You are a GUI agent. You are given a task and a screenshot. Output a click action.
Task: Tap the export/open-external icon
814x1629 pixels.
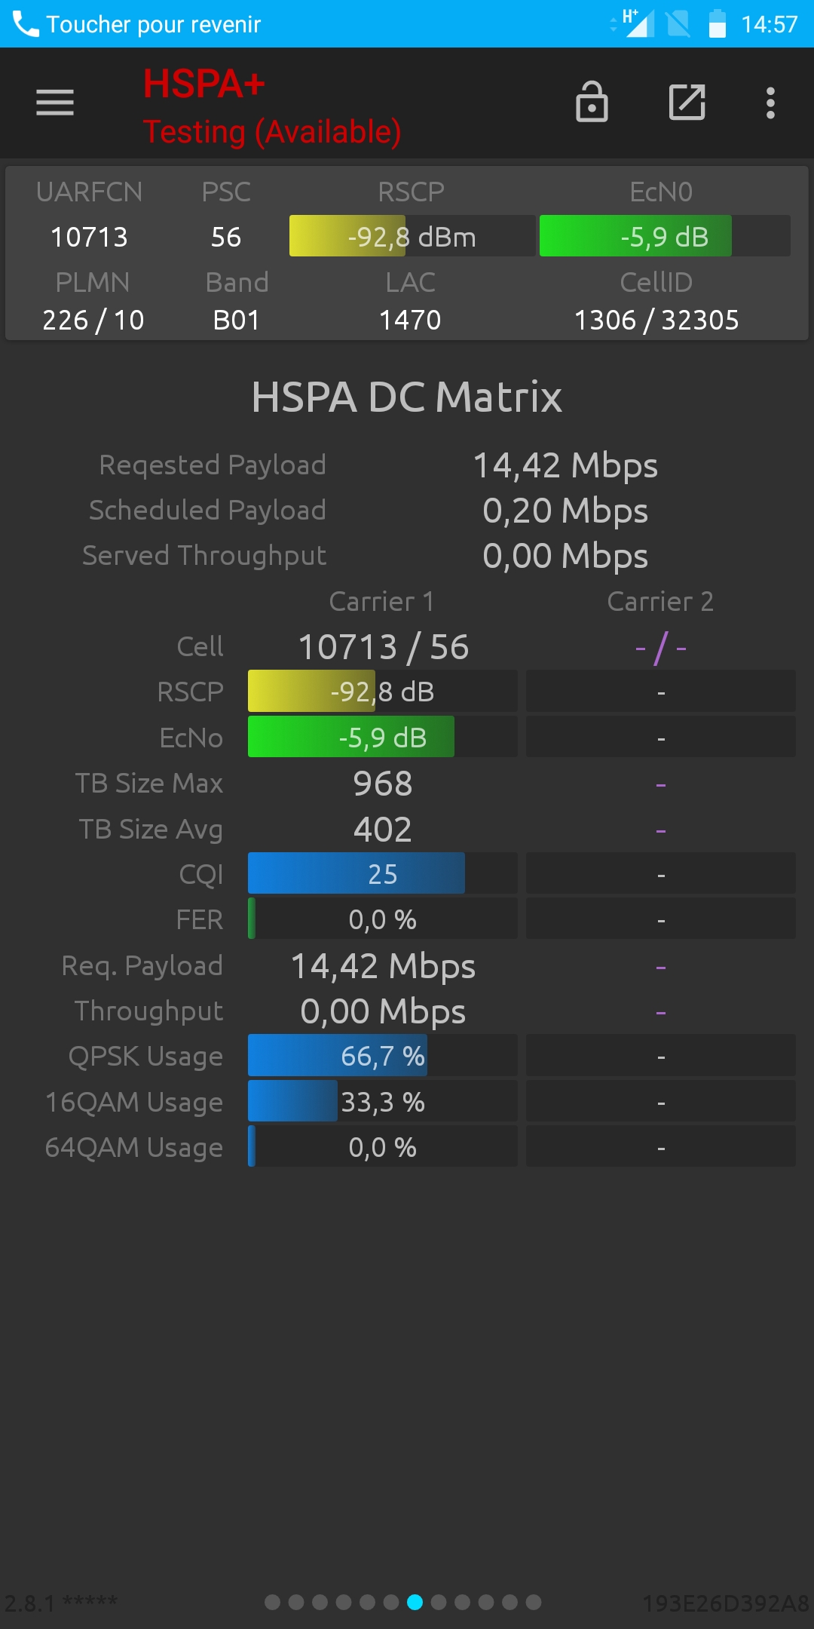[x=687, y=102]
